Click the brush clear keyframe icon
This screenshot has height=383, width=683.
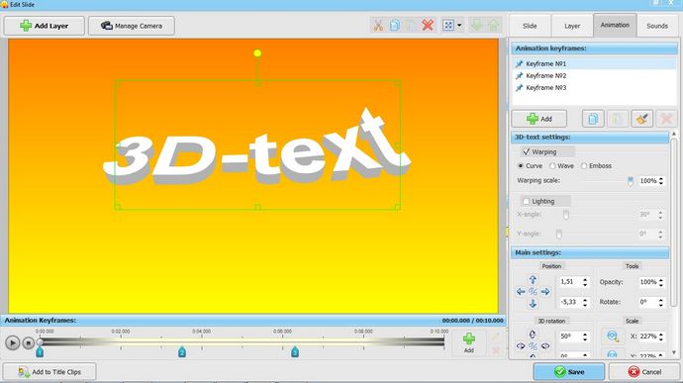641,119
